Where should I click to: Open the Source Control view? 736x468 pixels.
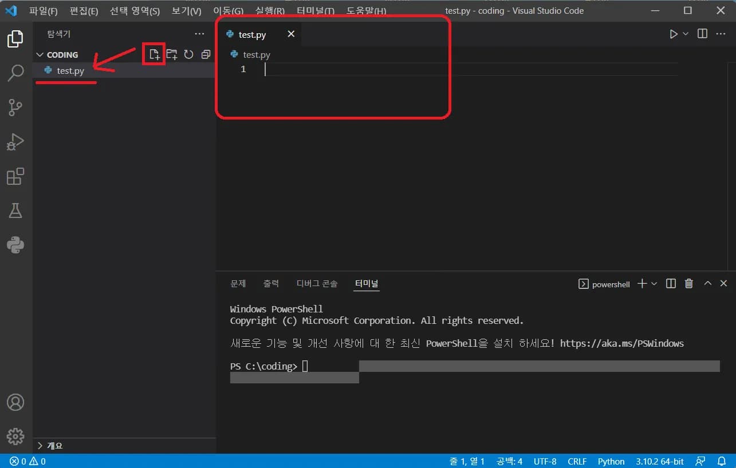tap(15, 108)
